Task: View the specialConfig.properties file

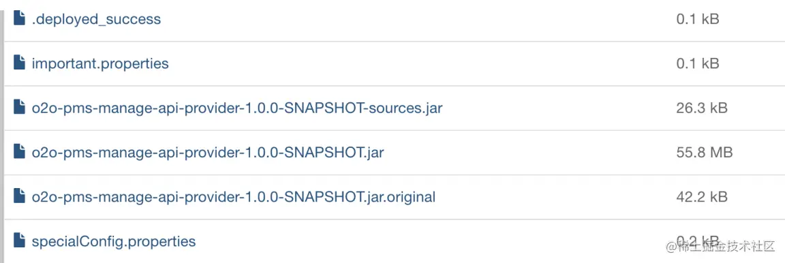Action: (x=114, y=241)
